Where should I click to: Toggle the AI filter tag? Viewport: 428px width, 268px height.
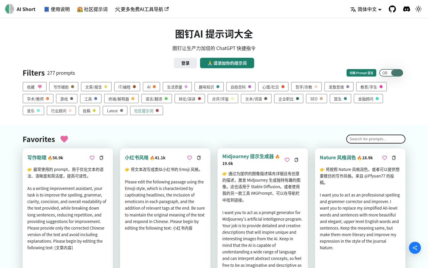(151, 87)
